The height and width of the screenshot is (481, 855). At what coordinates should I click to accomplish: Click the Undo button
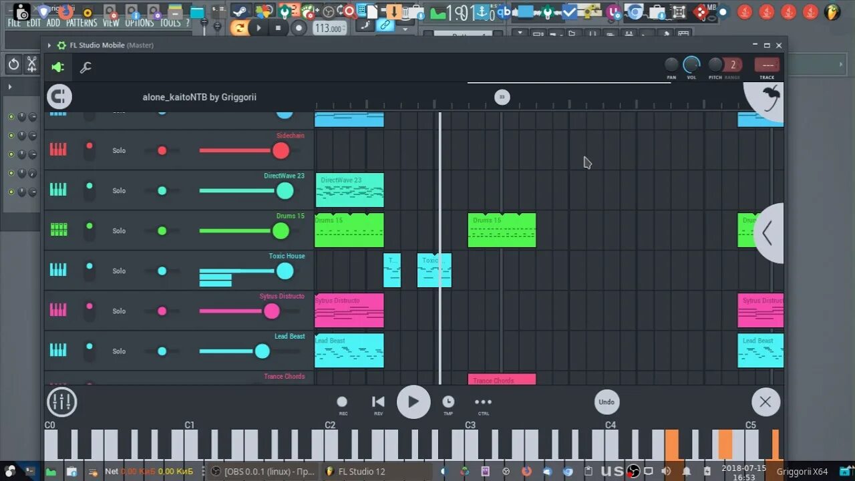[607, 402]
